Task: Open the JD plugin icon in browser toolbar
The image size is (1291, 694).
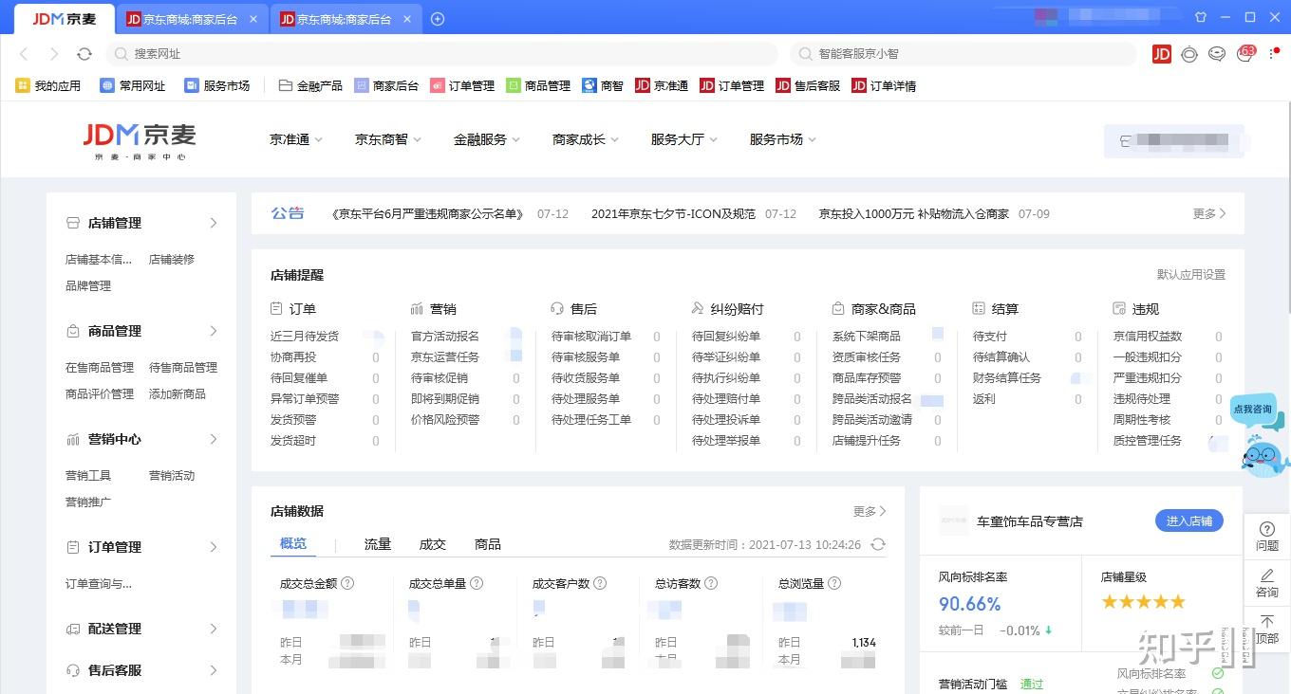Action: tap(1161, 54)
